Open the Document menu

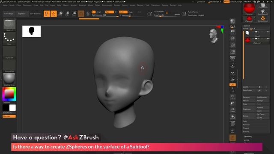[27, 5]
